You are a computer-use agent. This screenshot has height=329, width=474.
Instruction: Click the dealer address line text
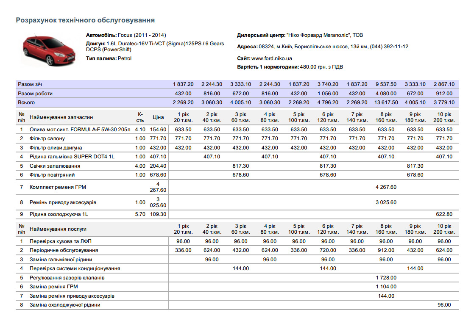(x=322, y=47)
